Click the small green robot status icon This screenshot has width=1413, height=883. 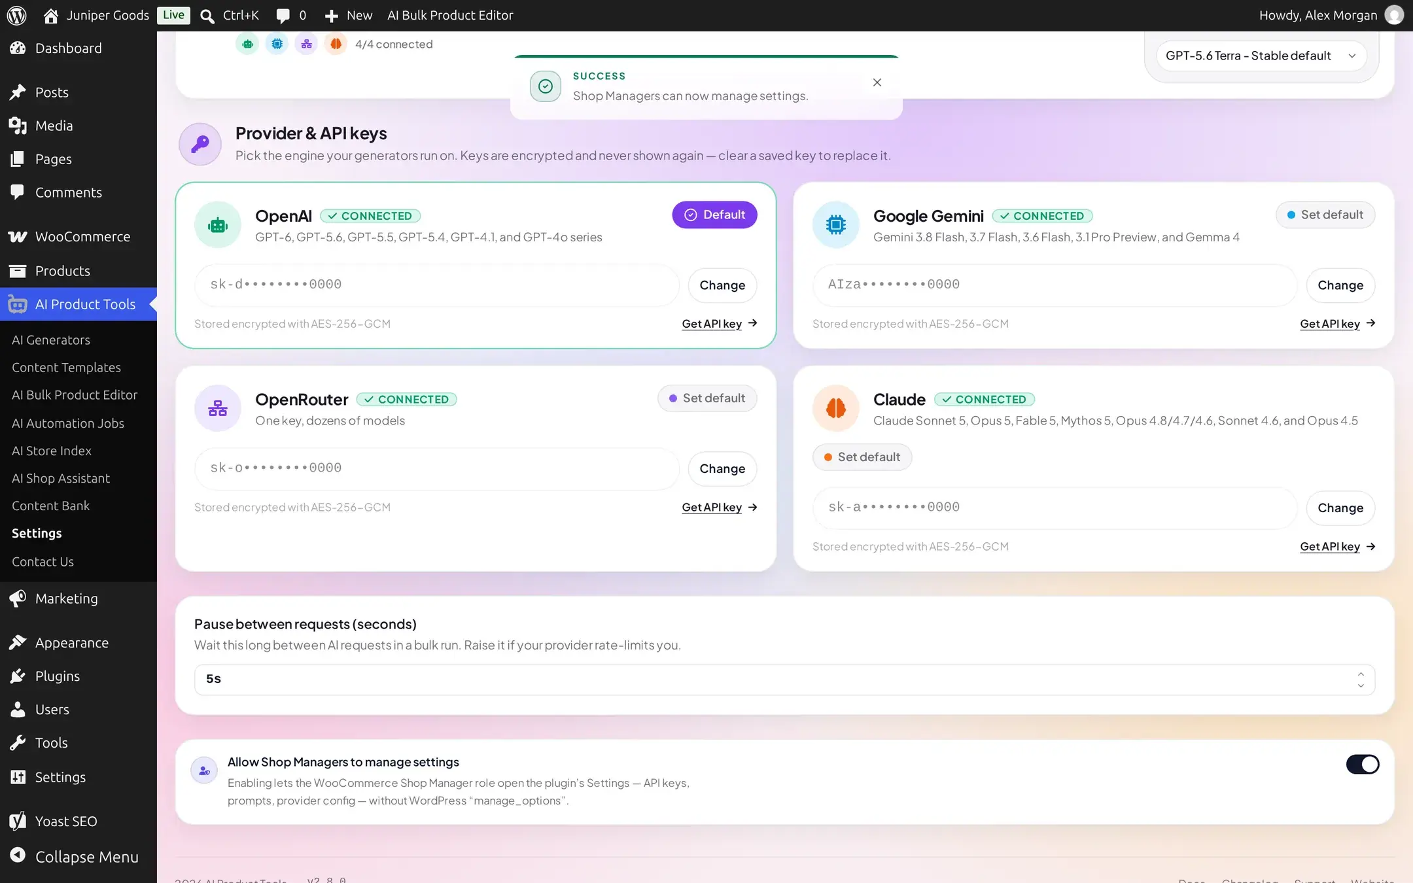pyautogui.click(x=247, y=44)
